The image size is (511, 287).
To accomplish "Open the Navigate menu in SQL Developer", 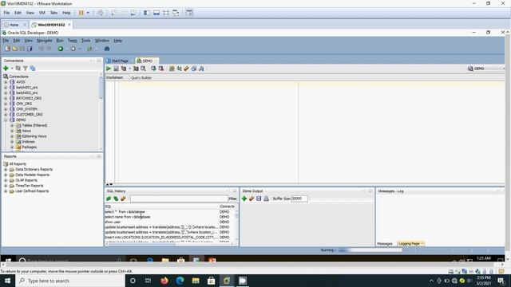I will [x=45, y=41].
